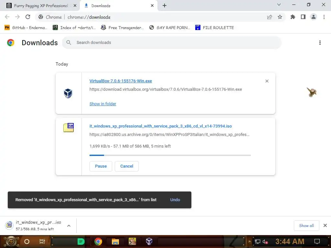Bookmark this page with the star icon
Image resolution: width=331 pixels, height=248 pixels.
click(x=280, y=17)
